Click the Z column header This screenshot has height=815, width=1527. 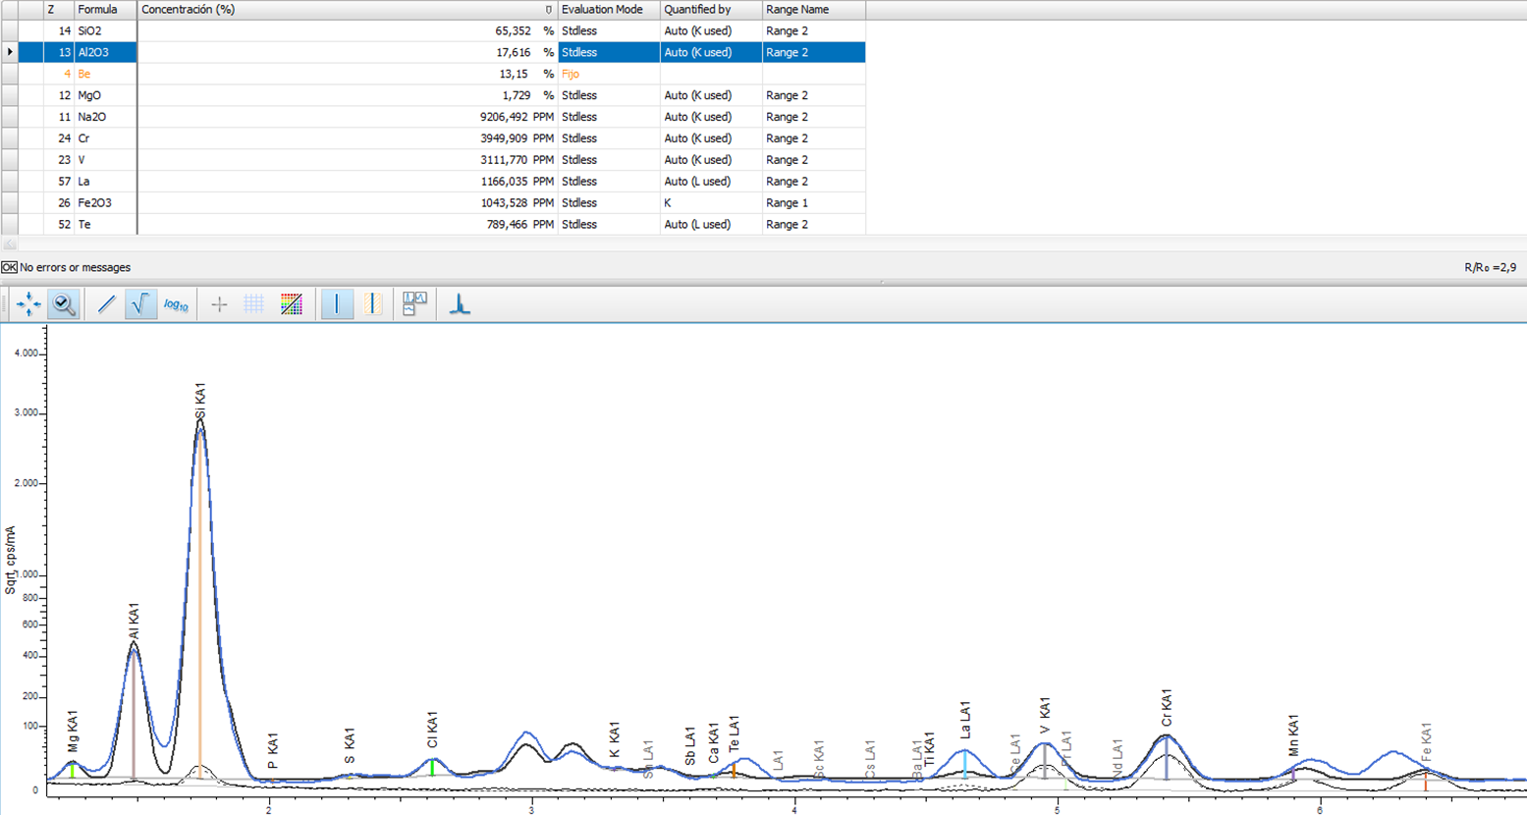pos(59,10)
